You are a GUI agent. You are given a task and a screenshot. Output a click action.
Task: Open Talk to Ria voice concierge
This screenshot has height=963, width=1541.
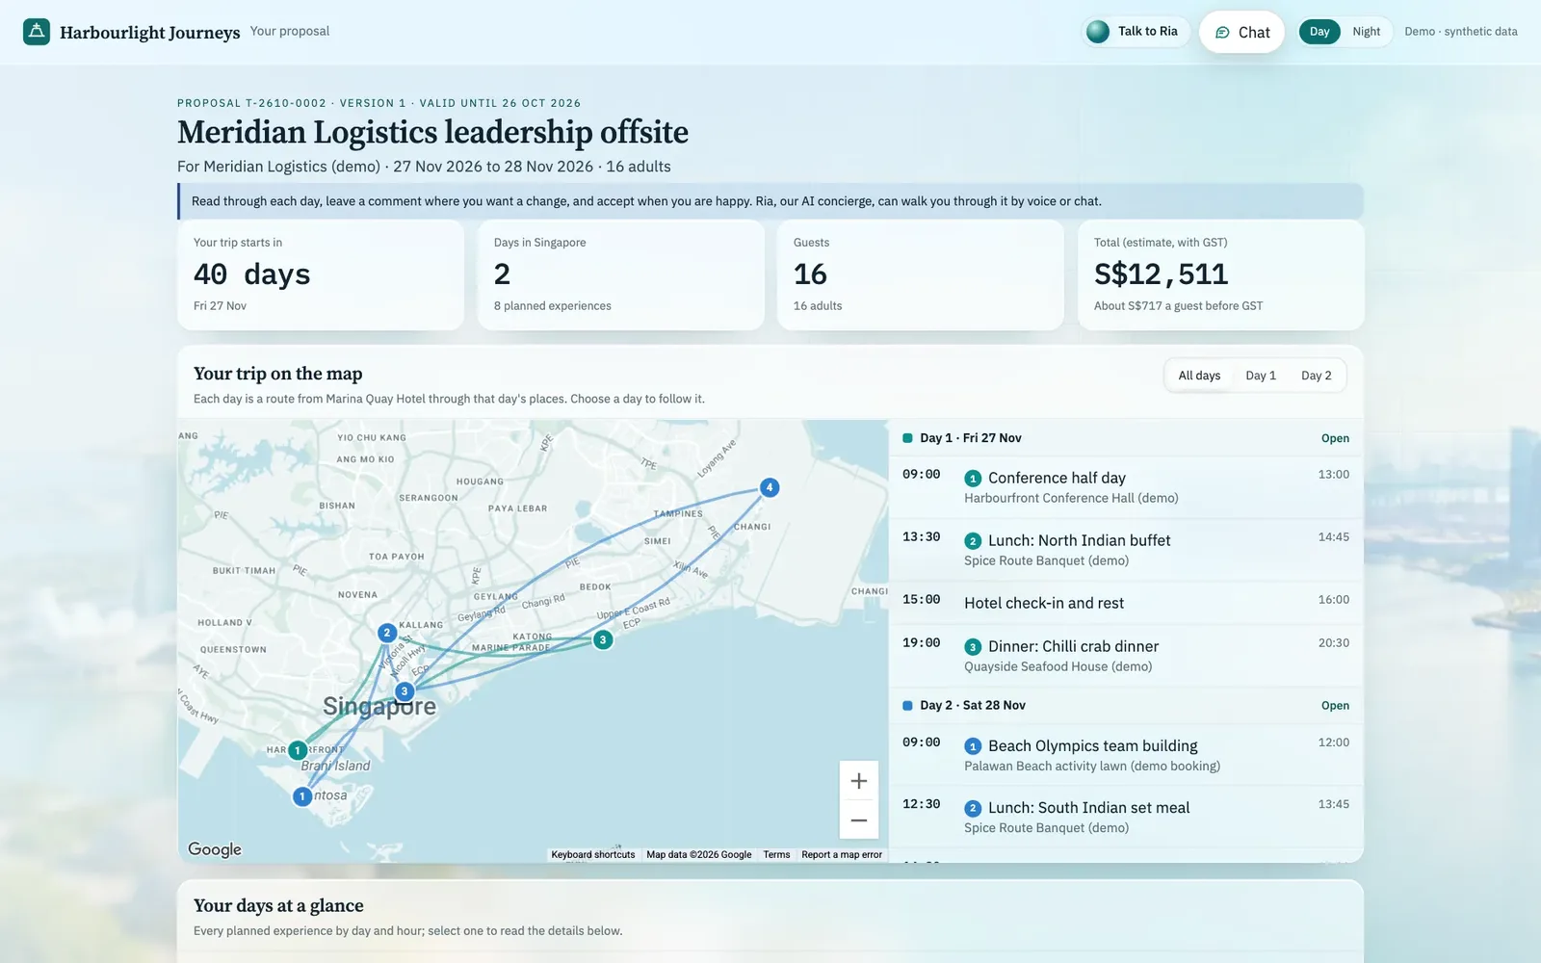pos(1136,32)
